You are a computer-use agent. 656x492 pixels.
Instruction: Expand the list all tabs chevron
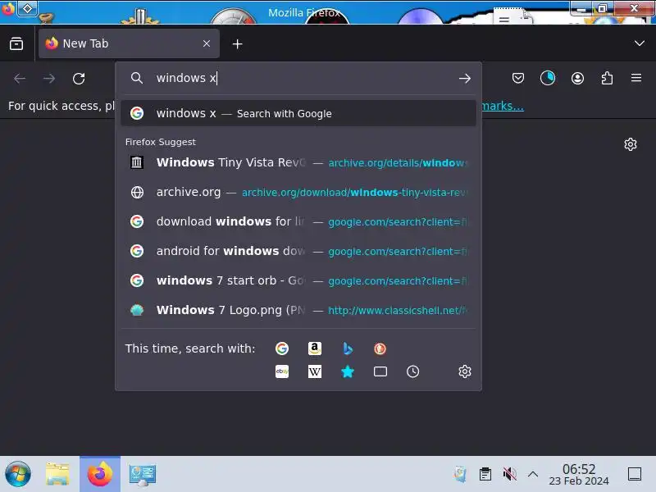pos(639,43)
